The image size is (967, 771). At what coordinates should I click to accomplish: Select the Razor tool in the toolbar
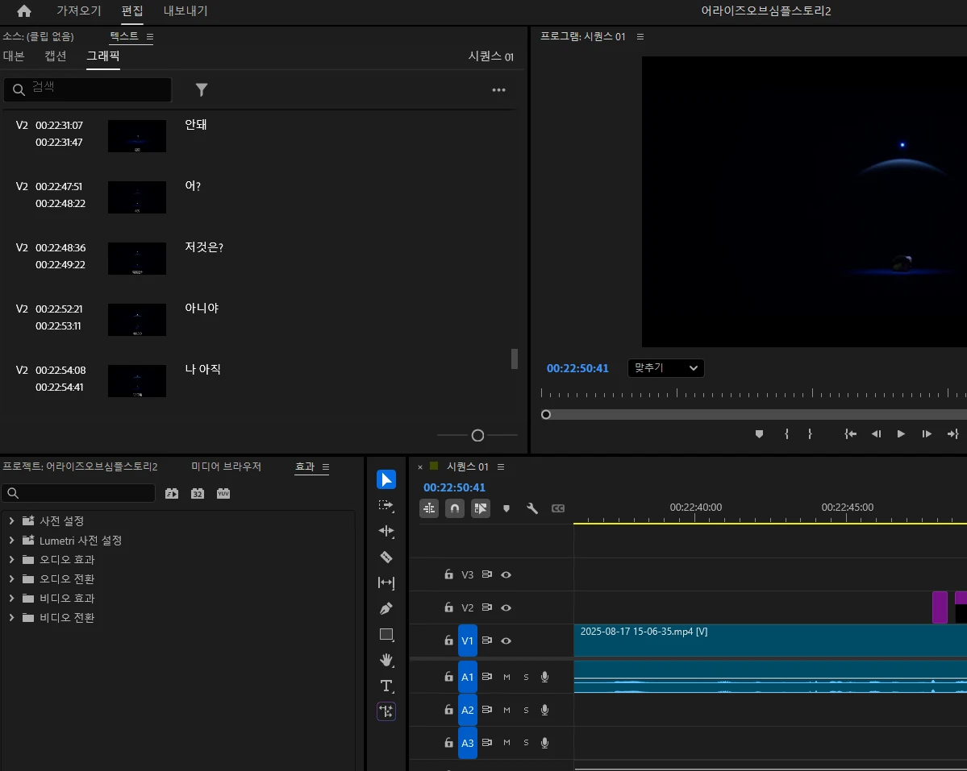click(386, 557)
